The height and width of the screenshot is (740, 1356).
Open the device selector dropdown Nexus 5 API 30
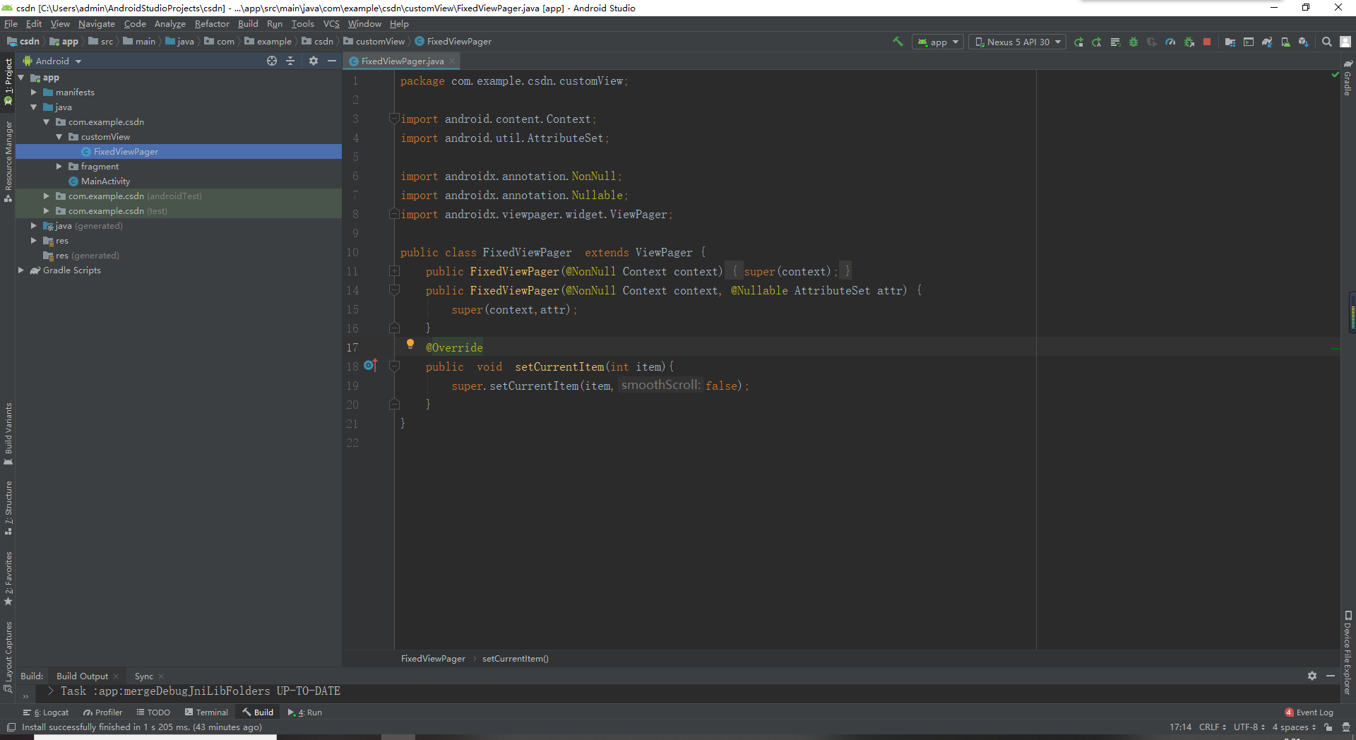tap(1017, 42)
